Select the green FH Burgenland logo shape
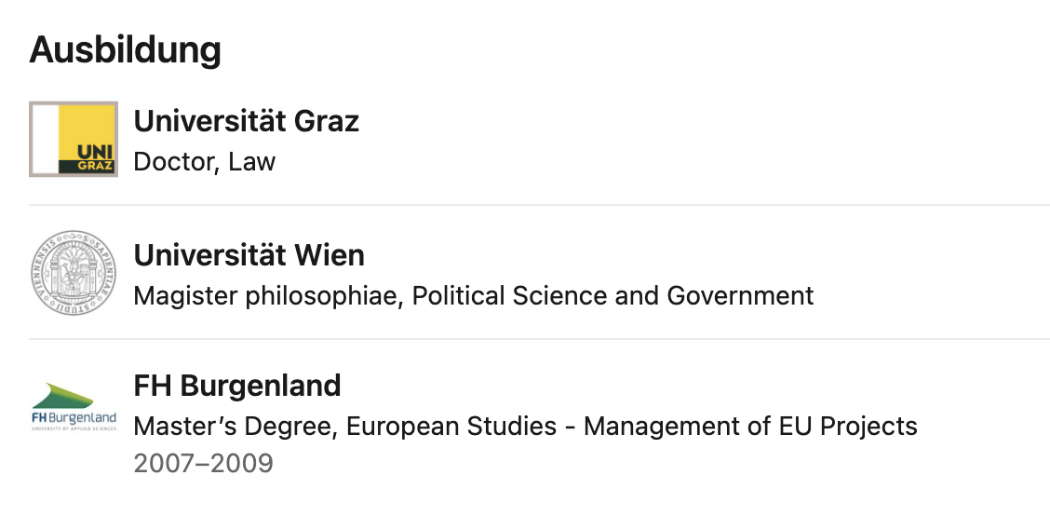Viewport: 1050px width, 516px height. coord(63,395)
